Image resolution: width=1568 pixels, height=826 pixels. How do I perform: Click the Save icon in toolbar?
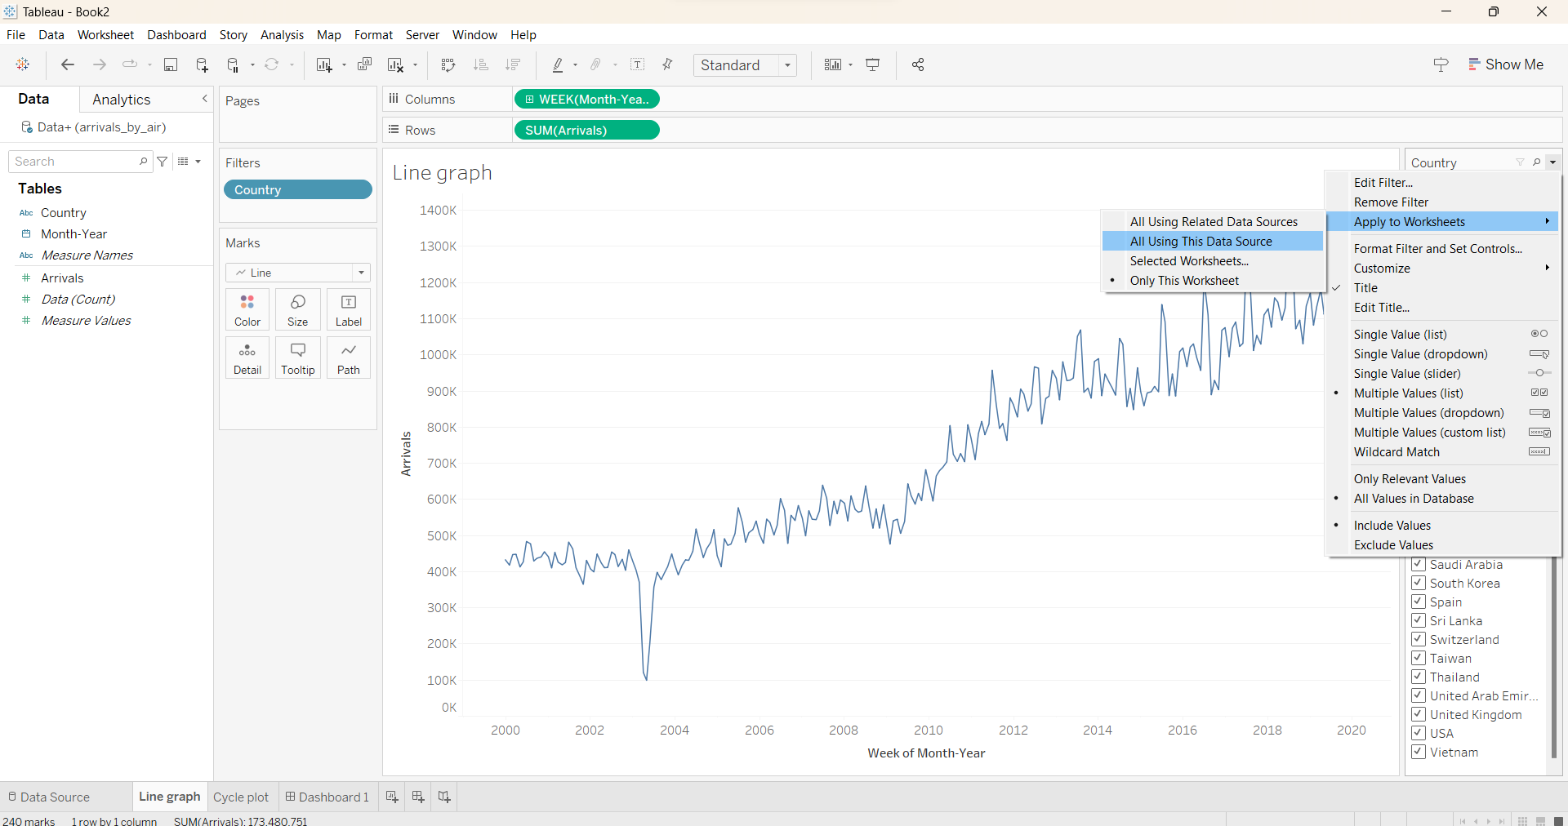pos(171,65)
